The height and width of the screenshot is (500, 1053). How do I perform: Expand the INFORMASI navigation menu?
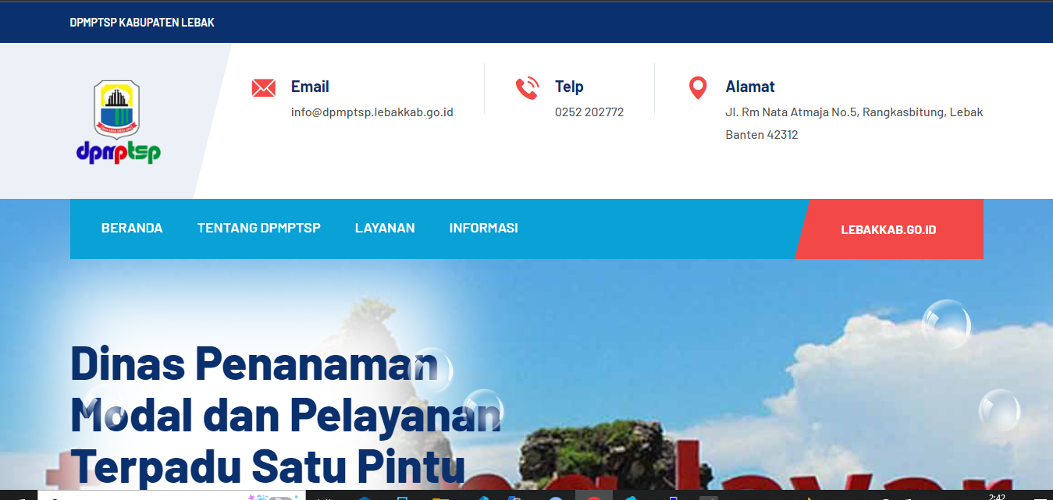(484, 229)
